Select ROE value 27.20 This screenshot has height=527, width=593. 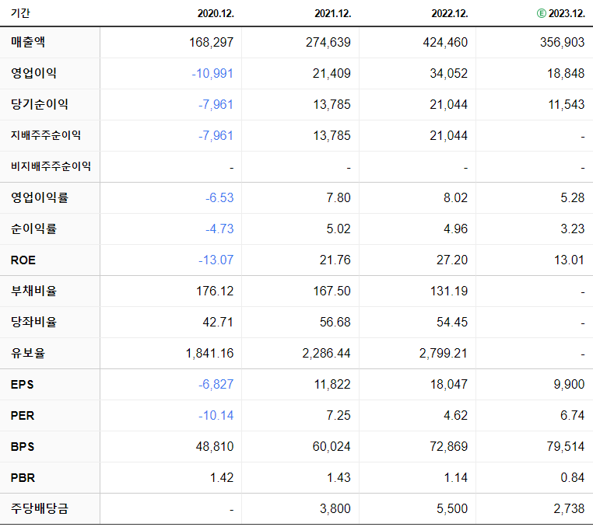click(452, 260)
